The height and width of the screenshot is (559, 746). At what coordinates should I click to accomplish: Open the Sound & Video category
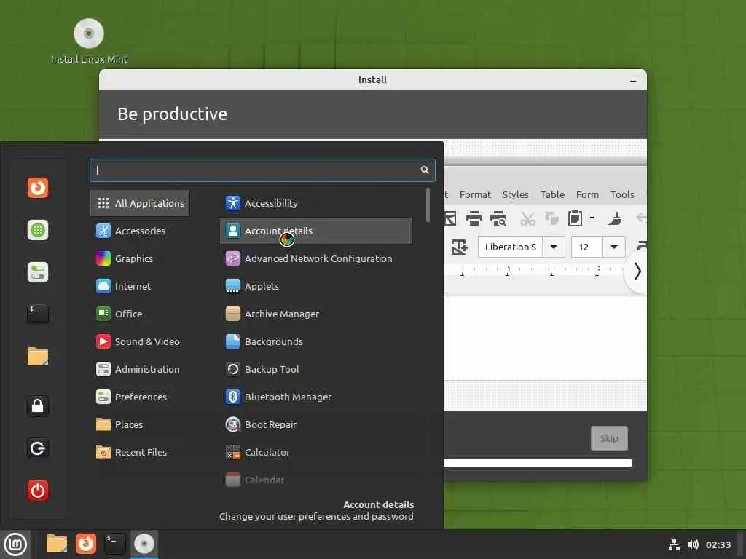(140, 341)
